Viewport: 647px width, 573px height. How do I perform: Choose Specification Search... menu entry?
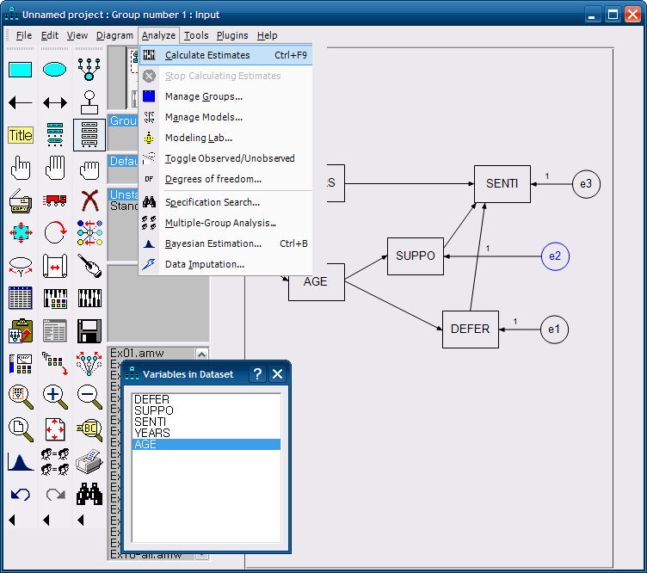(225, 202)
